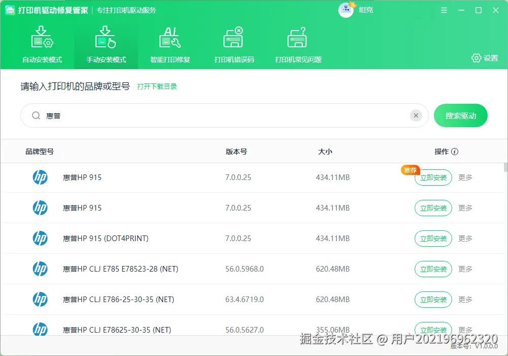The height and width of the screenshot is (356, 508).
Task: Click the 品牌型号 column header
Action: click(x=40, y=152)
